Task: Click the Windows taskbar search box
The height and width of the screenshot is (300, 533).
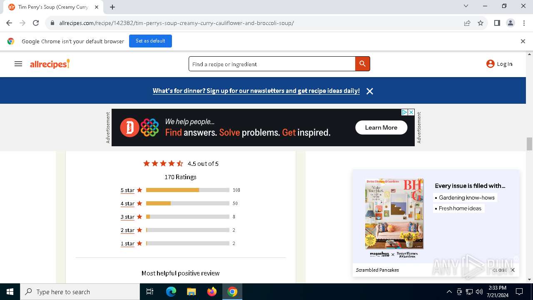Action: click(80, 292)
